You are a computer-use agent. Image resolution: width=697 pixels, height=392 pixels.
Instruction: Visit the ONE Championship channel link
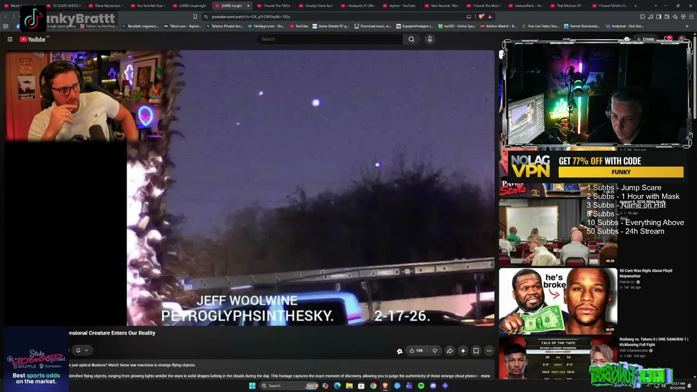[633, 351]
